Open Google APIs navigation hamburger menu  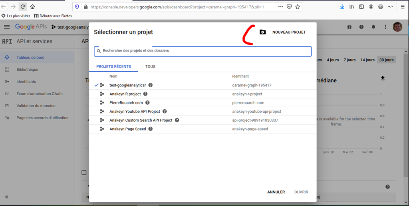7,27
